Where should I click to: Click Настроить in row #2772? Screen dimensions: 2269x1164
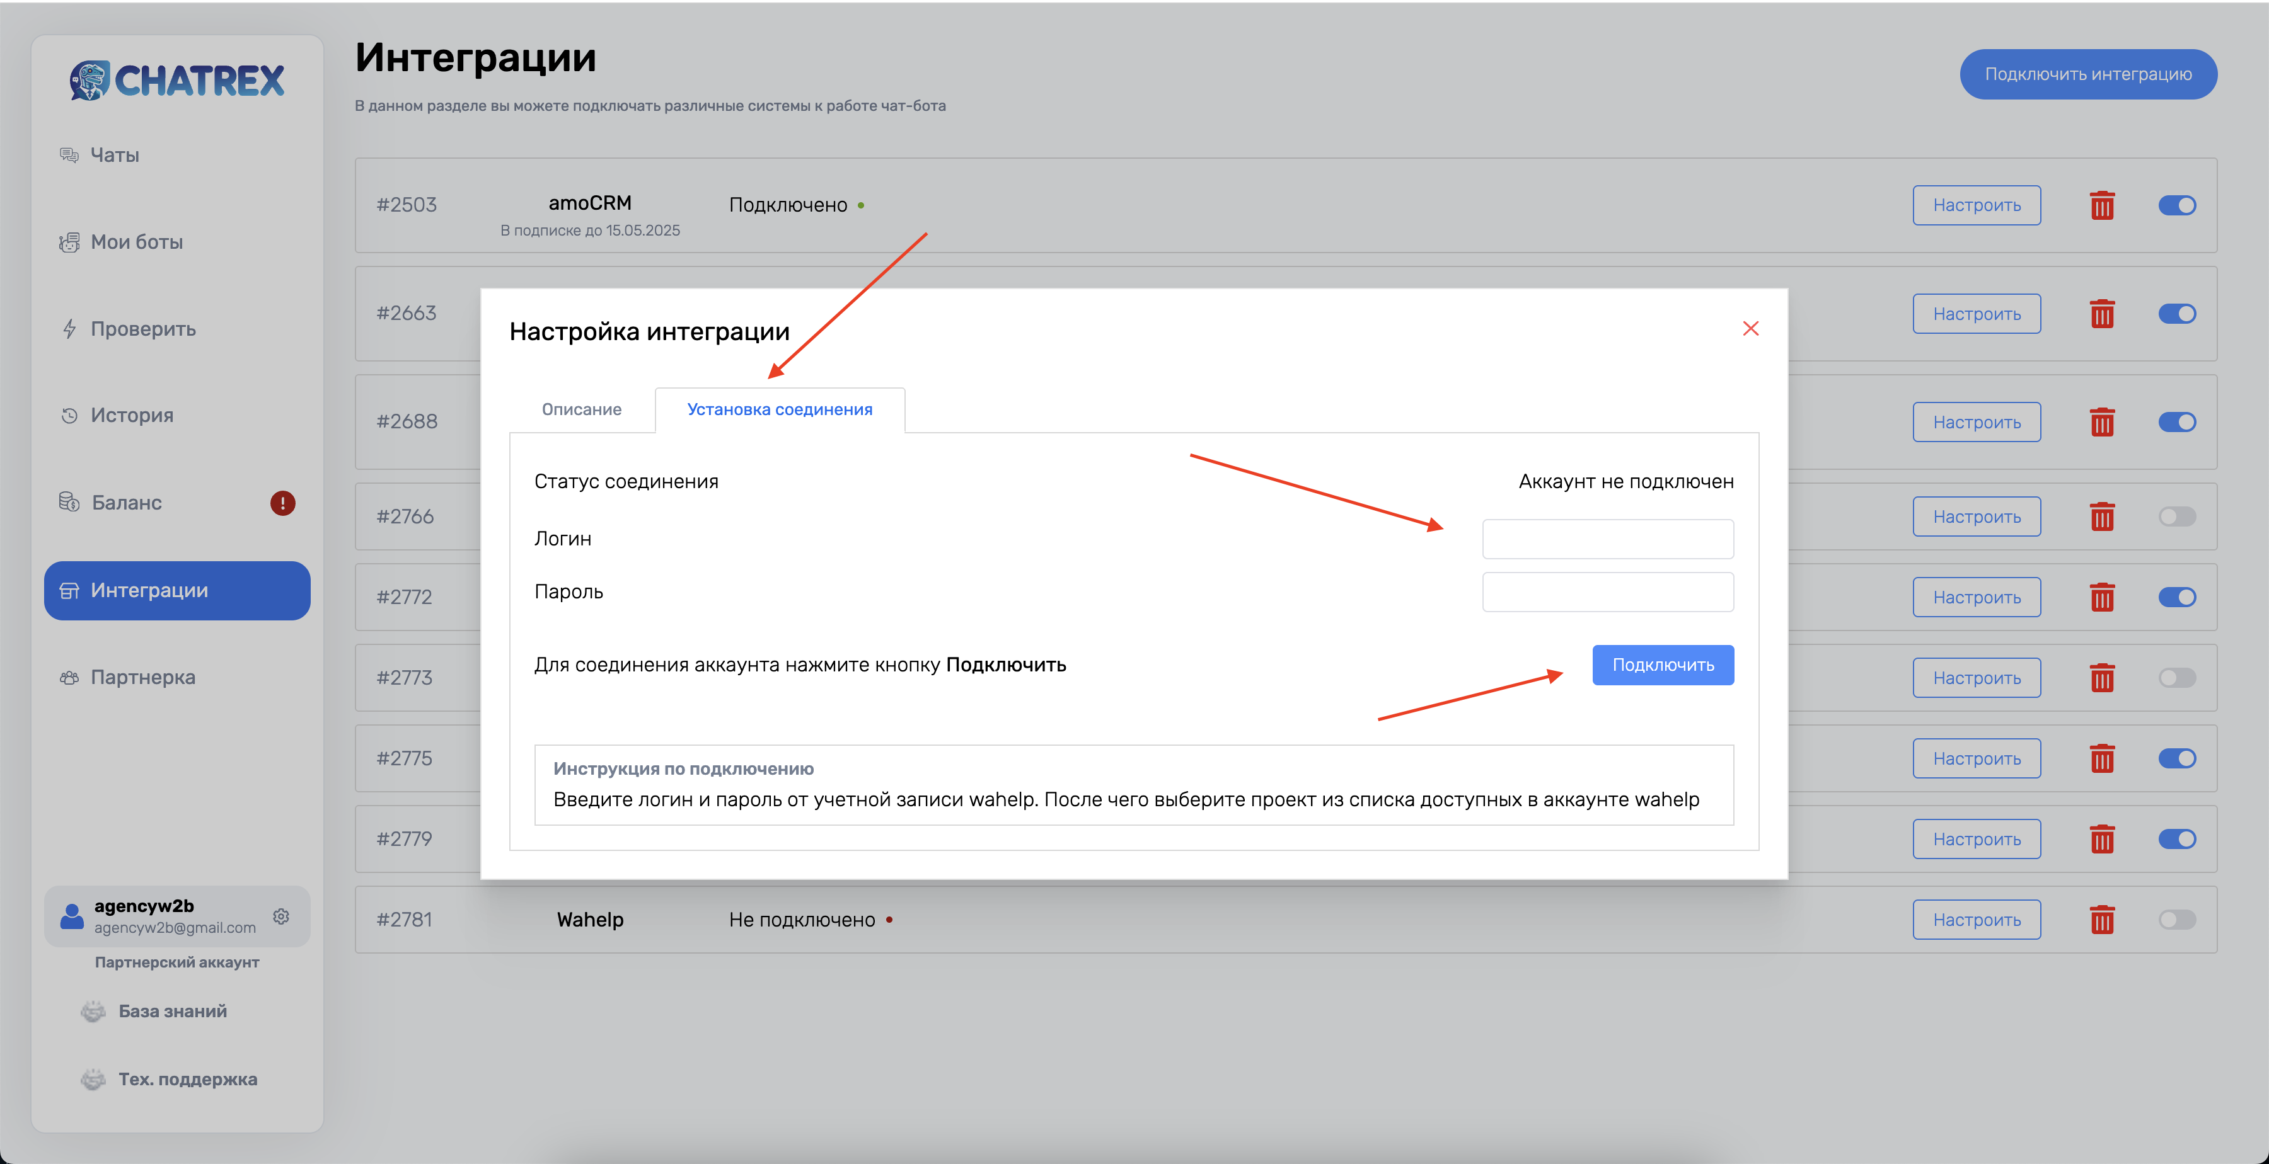coord(1977,597)
